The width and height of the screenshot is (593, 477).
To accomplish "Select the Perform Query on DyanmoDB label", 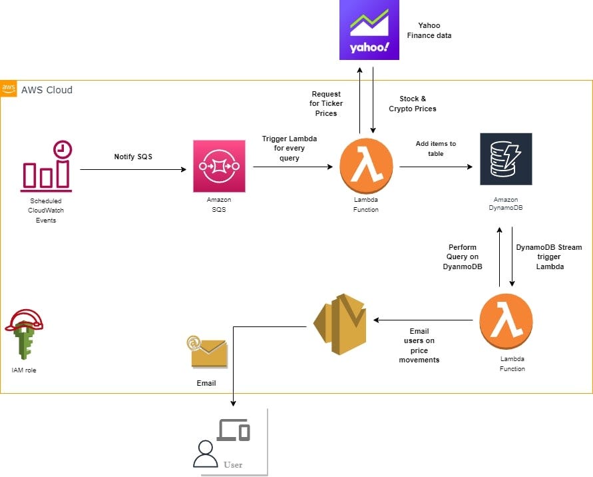I will point(463,257).
